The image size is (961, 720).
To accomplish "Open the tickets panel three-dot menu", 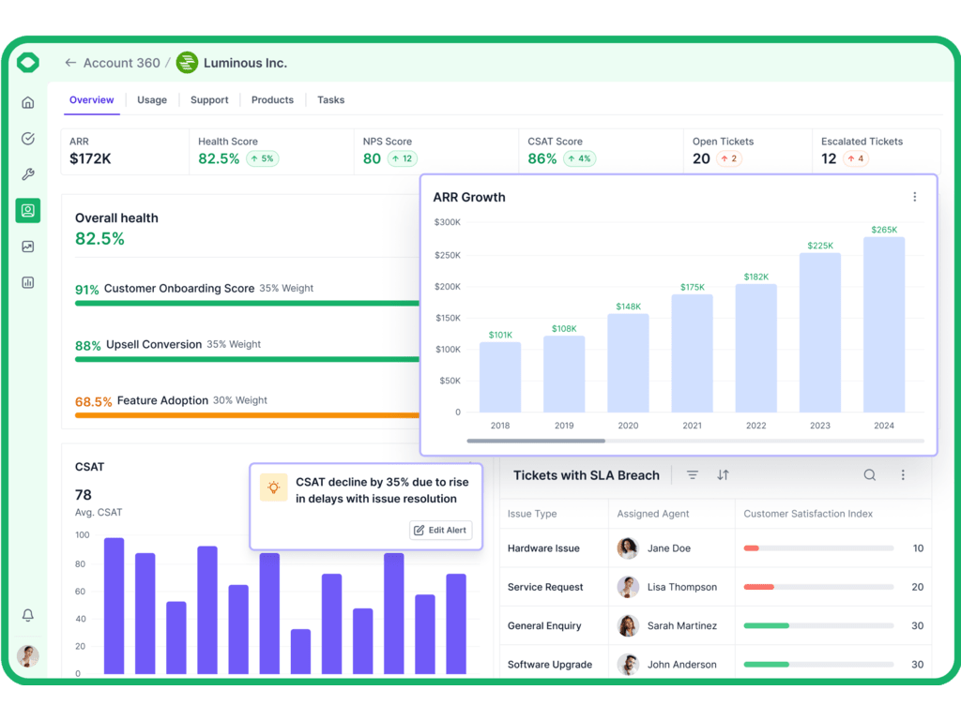I will 903,475.
